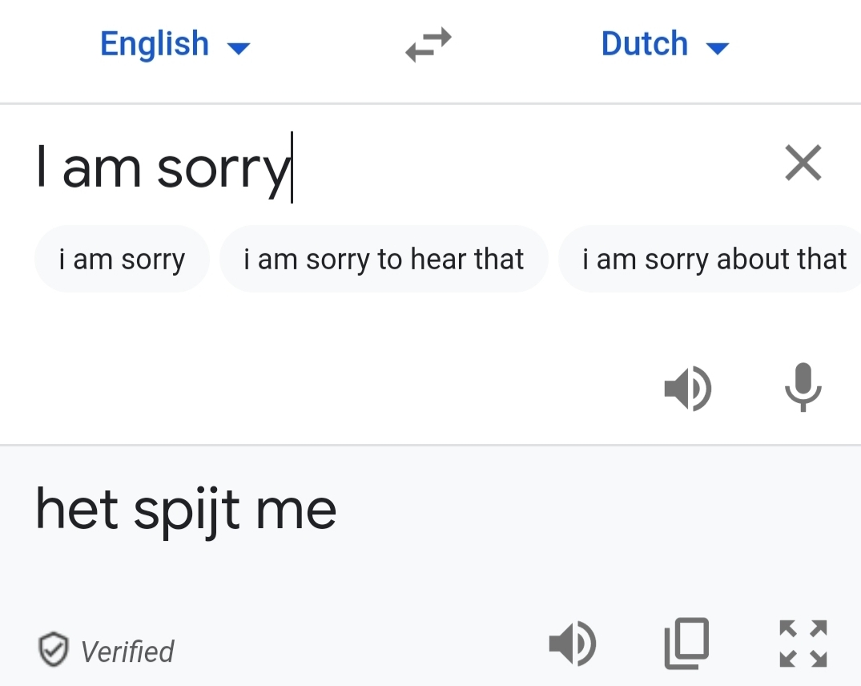Select the "i am sorry about that" suggestion
Image resolution: width=861 pixels, height=686 pixels.
[710, 259]
